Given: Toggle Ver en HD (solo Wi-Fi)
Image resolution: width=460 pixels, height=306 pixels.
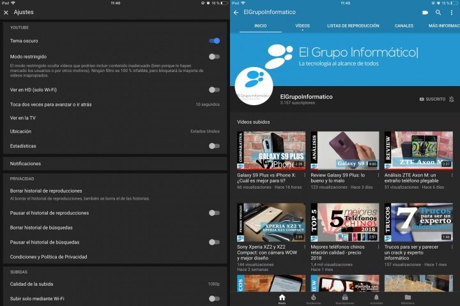Looking at the screenshot, I should point(215,90).
